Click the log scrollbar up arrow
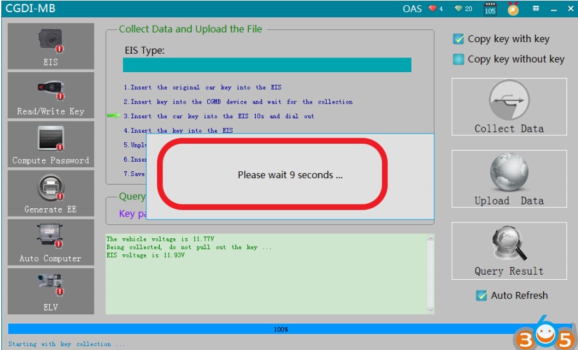Viewport: 578px width, 350px height. pos(430,238)
